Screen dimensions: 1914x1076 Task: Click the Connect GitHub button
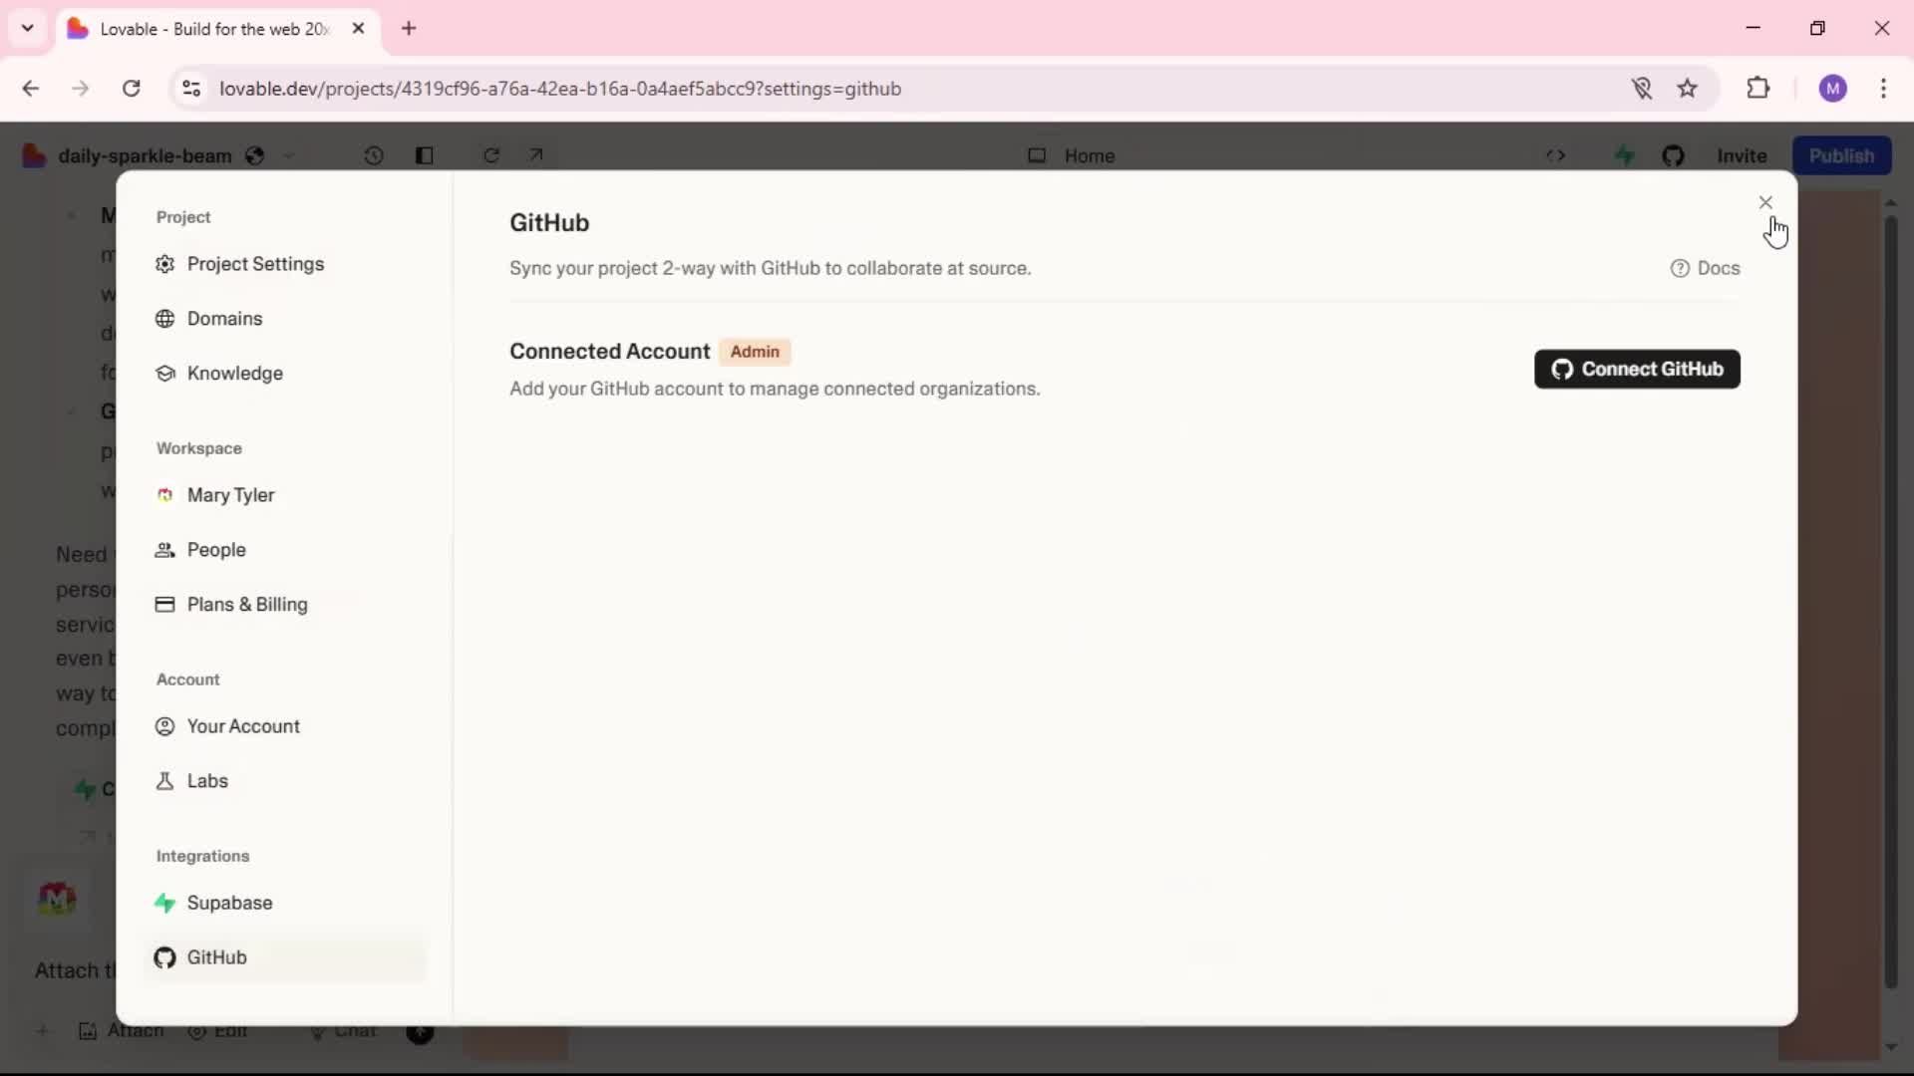coord(1637,369)
